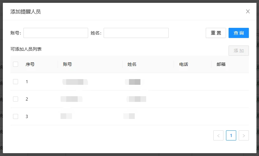259x156 pixels.
Task: Click the 重置 button
Action: [216, 33]
